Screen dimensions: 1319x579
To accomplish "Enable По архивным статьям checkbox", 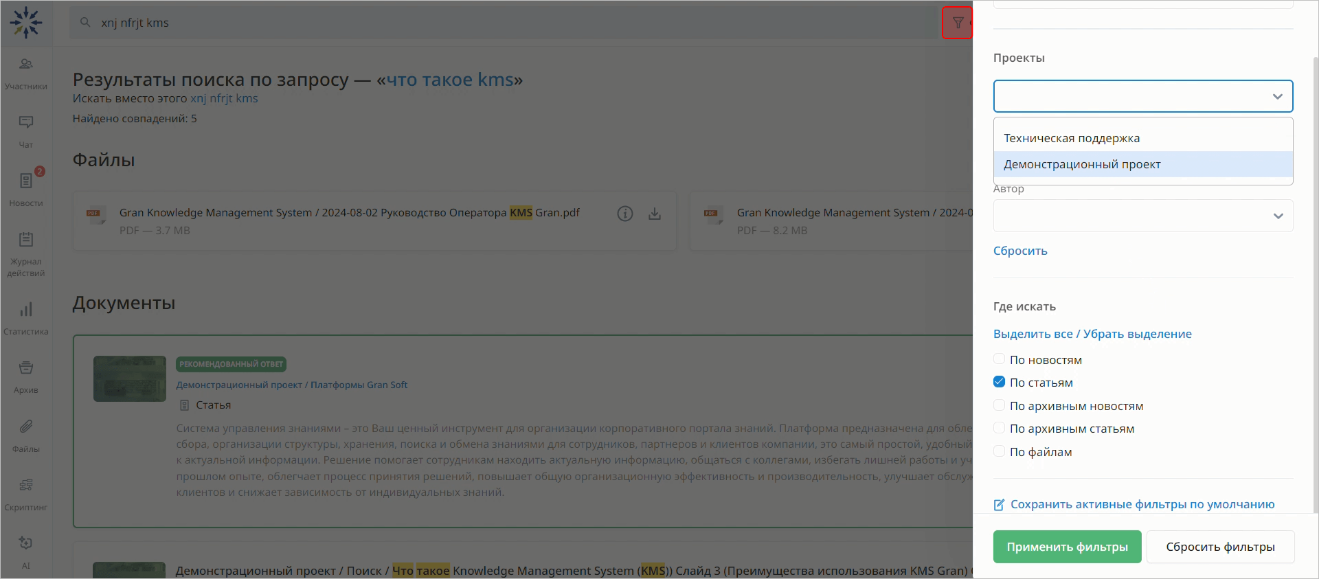I will tap(999, 428).
